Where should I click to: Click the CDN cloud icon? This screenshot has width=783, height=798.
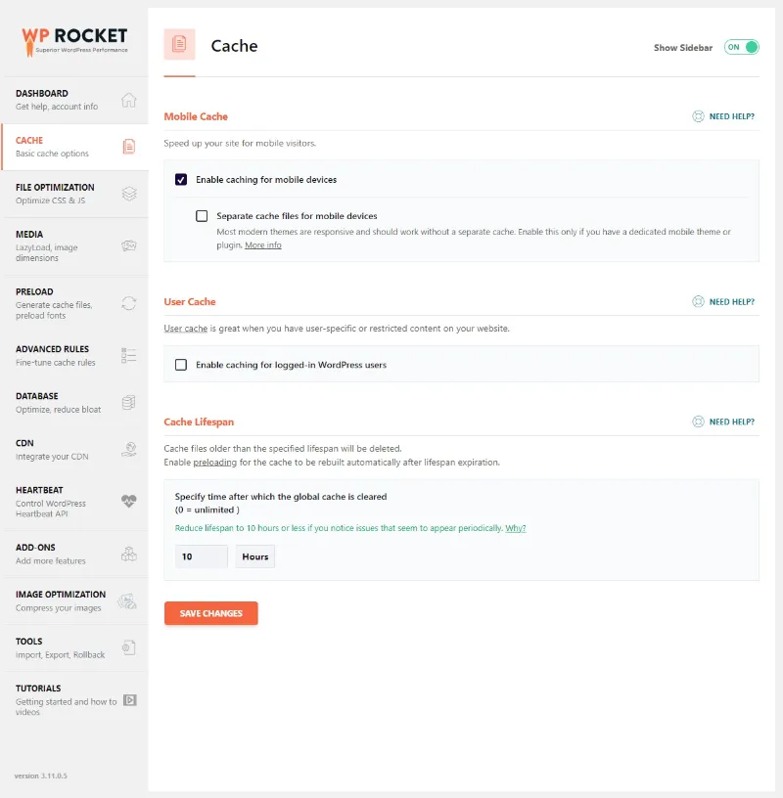click(129, 449)
